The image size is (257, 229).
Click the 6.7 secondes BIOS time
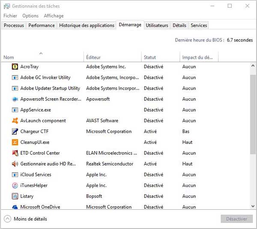click(x=240, y=40)
